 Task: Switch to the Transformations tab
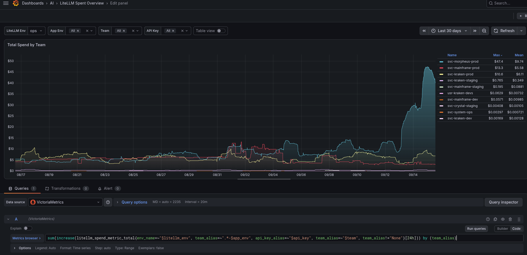point(67,188)
